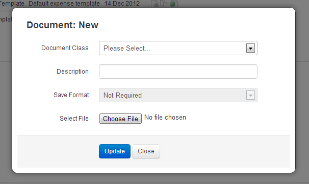Expand the Document Class dropdown arrow
The width and height of the screenshot is (309, 184).
(x=250, y=48)
